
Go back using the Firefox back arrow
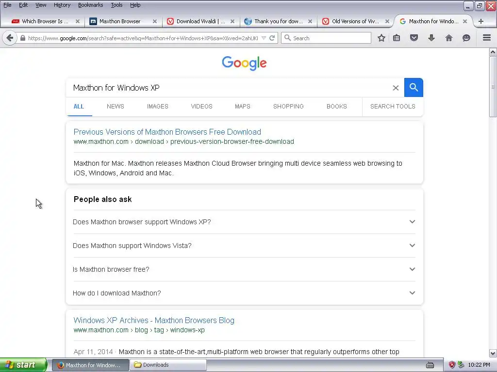click(10, 38)
